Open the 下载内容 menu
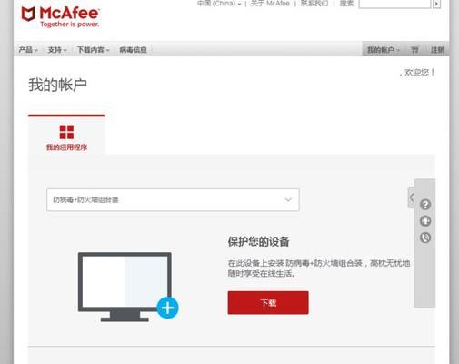The width and height of the screenshot is (459, 364). 93,50
